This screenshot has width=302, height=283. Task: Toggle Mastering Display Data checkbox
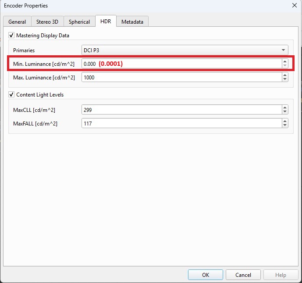point(12,36)
